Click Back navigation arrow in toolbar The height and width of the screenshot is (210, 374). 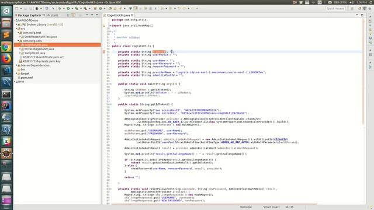(184, 8)
